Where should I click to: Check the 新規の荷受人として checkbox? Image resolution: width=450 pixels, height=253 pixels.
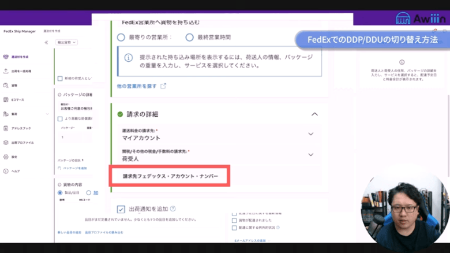(60, 79)
